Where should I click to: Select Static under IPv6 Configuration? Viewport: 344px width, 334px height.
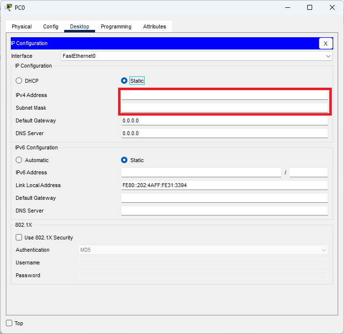click(x=124, y=160)
